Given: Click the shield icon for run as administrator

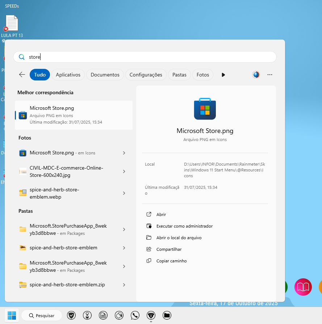Looking at the screenshot, I should pyautogui.click(x=149, y=226).
